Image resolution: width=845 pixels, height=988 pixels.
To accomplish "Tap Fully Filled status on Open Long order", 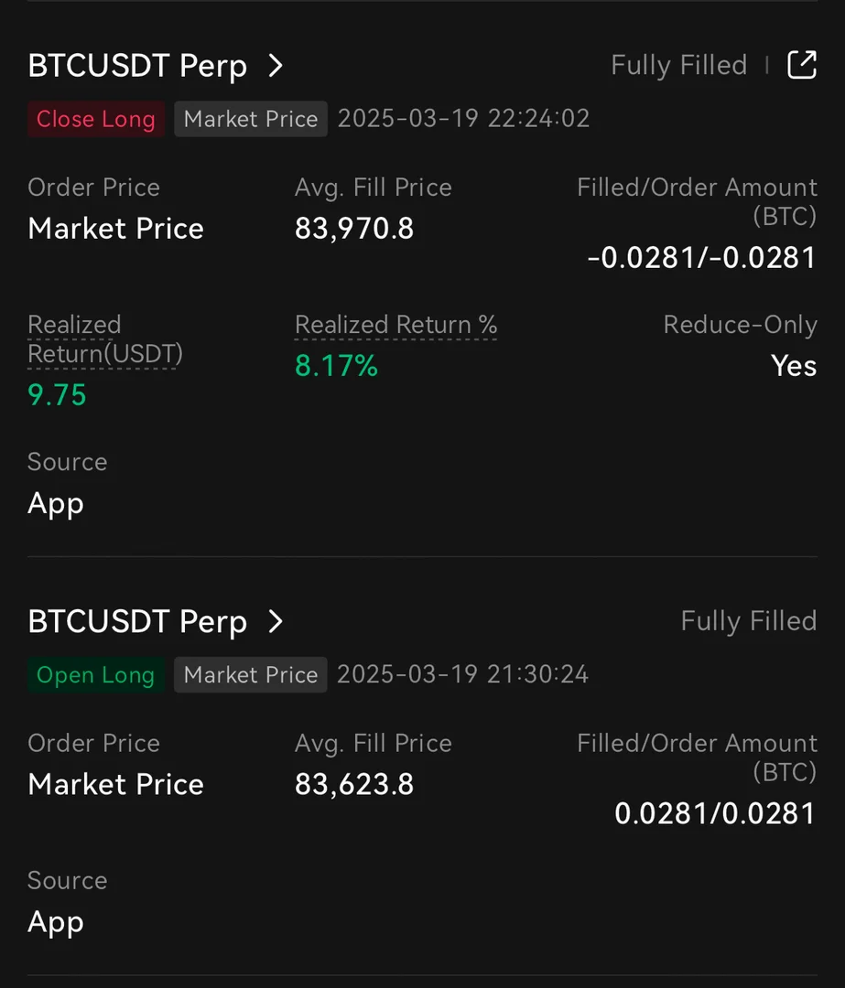I will pos(748,621).
